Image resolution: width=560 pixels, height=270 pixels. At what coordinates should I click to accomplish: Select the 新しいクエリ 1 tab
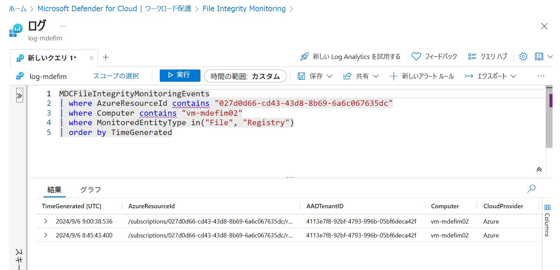(52, 58)
